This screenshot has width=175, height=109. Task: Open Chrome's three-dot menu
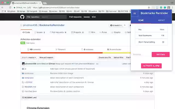[x=173, y=8]
